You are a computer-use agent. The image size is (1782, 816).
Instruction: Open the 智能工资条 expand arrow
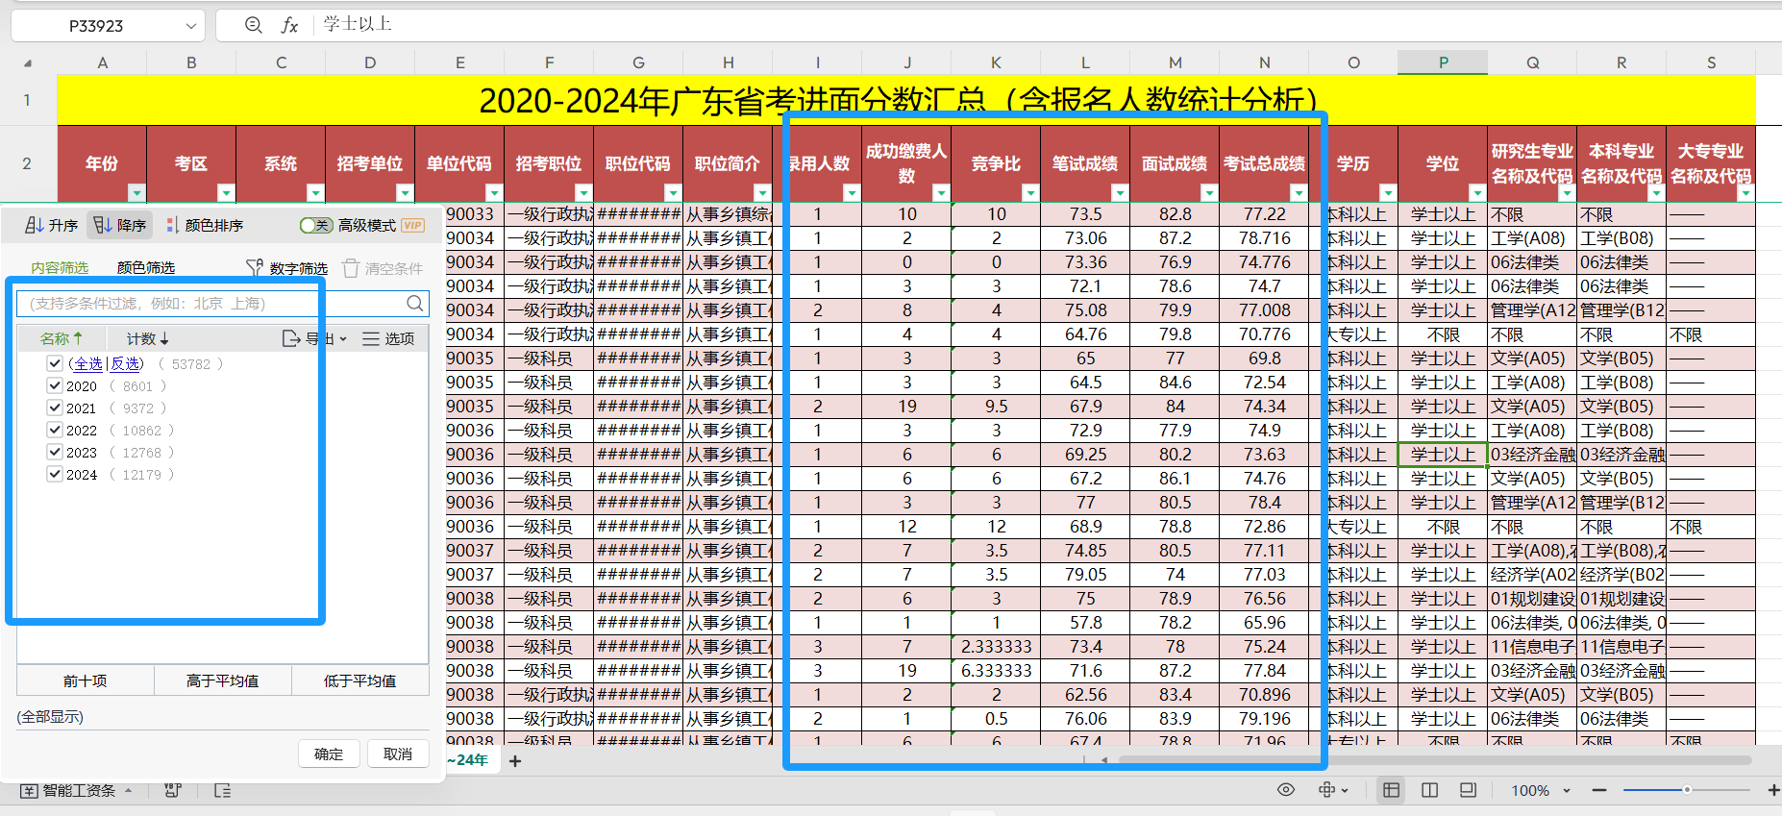[x=129, y=790]
